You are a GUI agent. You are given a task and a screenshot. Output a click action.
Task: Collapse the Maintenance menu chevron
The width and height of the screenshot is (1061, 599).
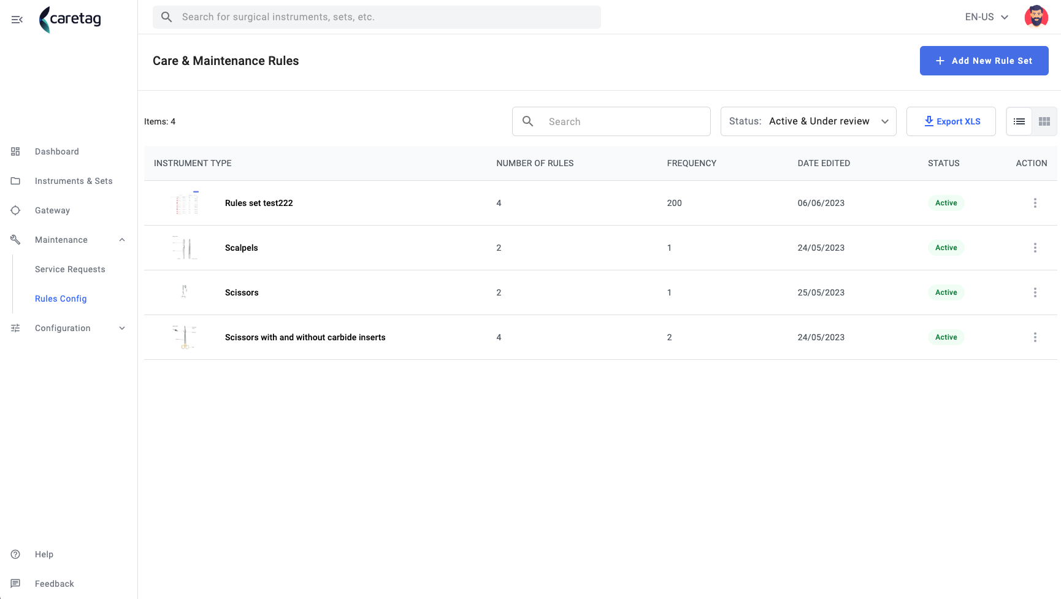click(x=122, y=240)
